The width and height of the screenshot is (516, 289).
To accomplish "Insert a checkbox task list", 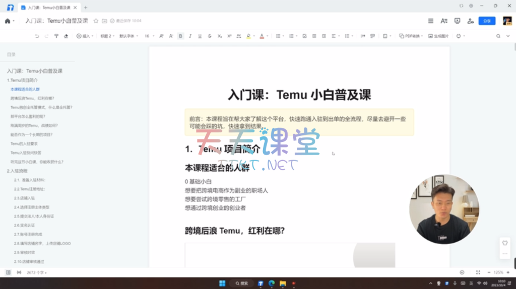I will (304, 36).
